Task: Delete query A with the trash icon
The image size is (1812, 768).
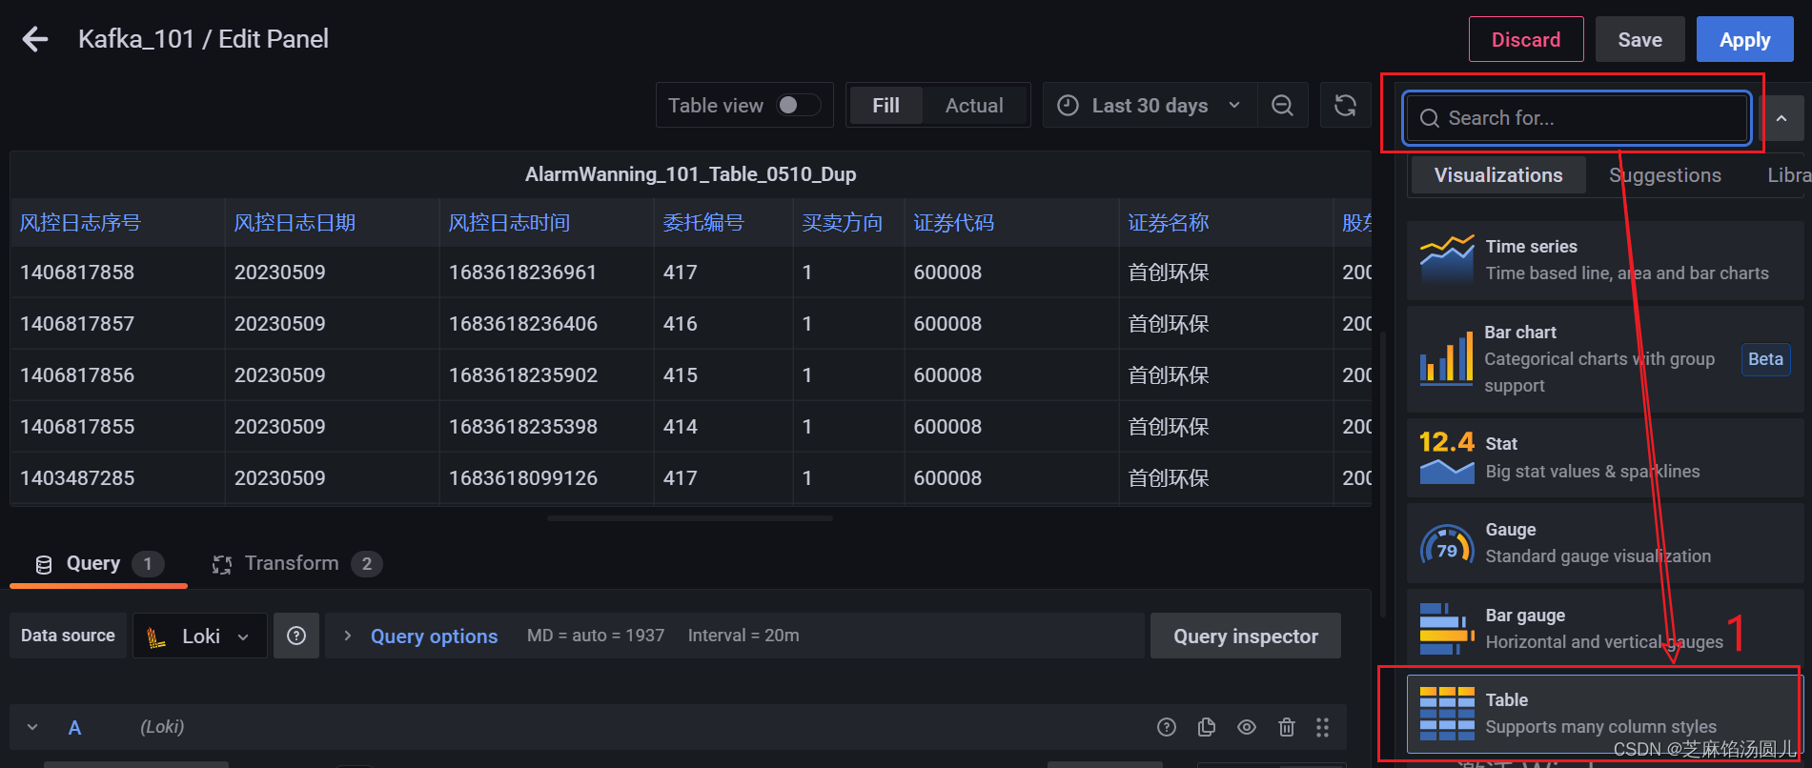Action: pyautogui.click(x=1287, y=727)
